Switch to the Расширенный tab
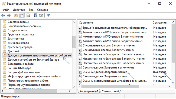This screenshot has width=176, height=99. click(89, 91)
